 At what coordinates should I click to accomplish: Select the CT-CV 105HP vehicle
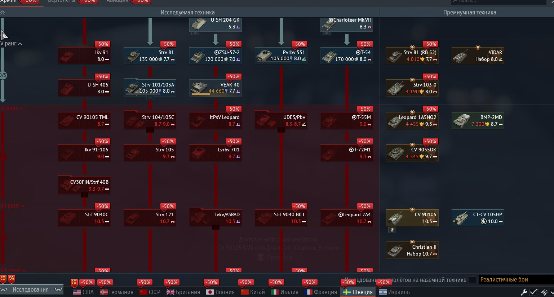coord(478,218)
